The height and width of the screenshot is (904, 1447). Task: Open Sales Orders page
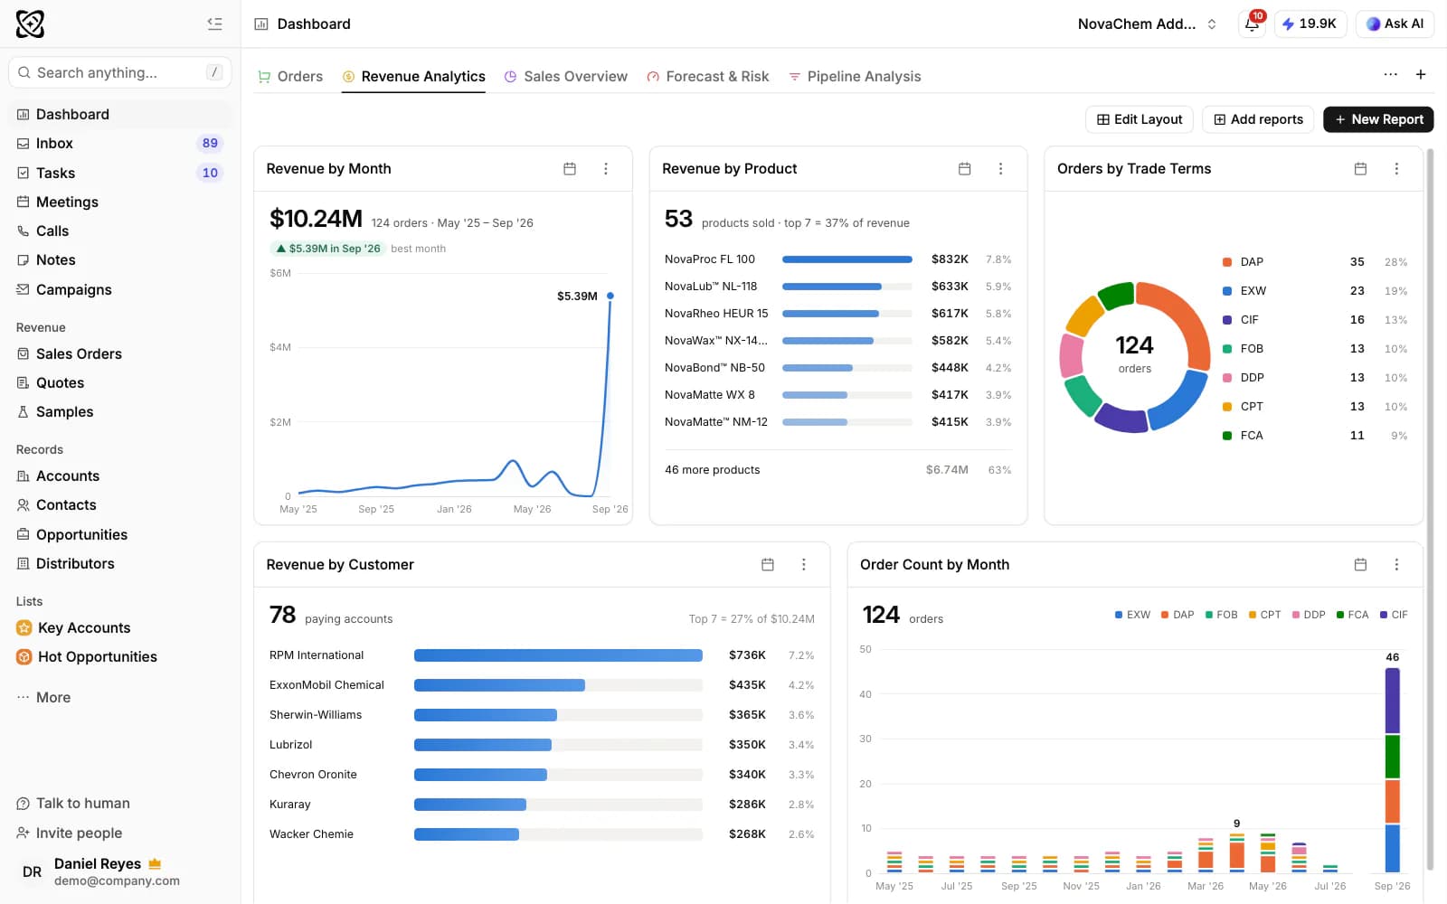point(120,353)
